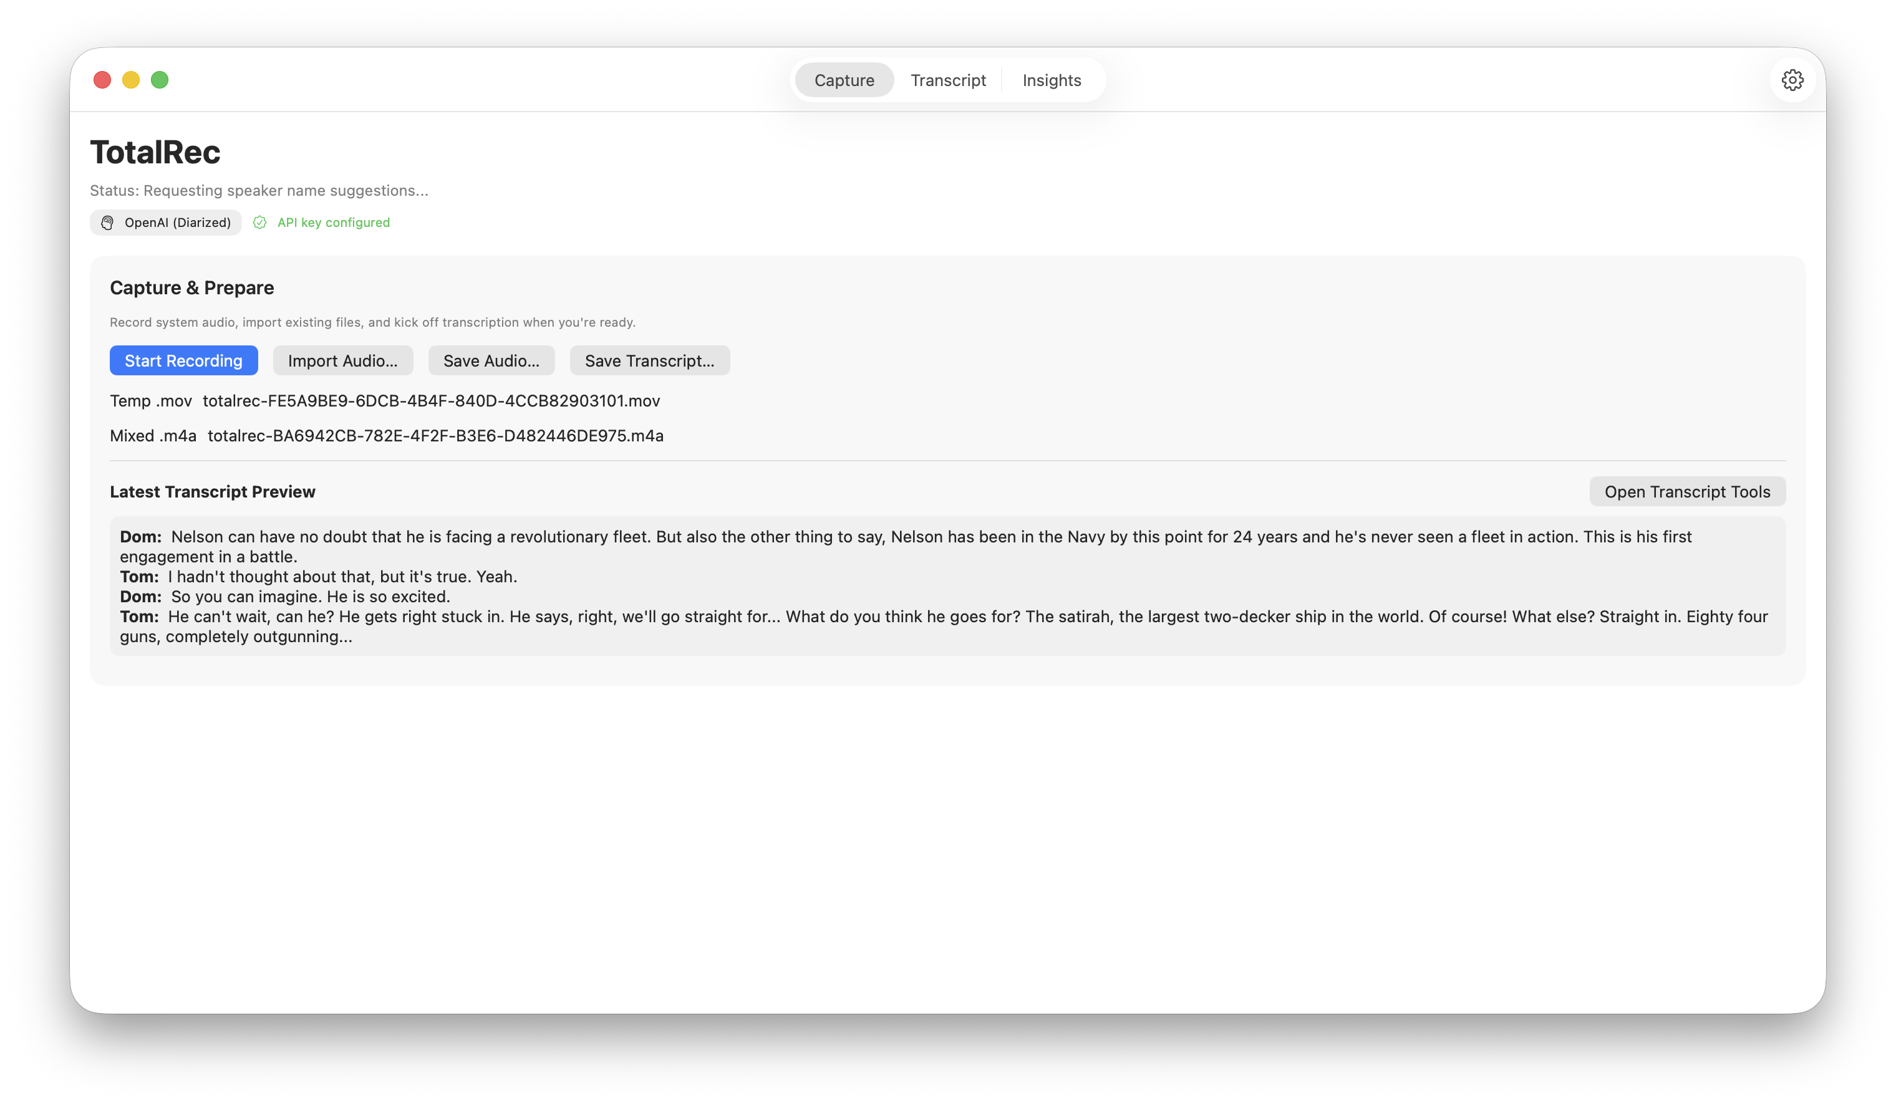The width and height of the screenshot is (1896, 1106).
Task: Click the API key configured label
Action: 333,223
